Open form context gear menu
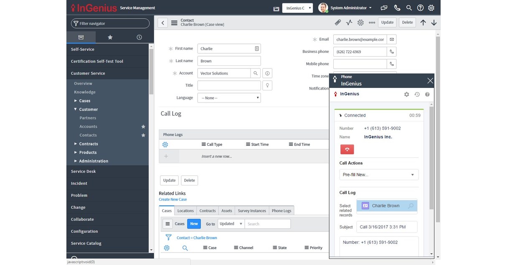 (360, 22)
